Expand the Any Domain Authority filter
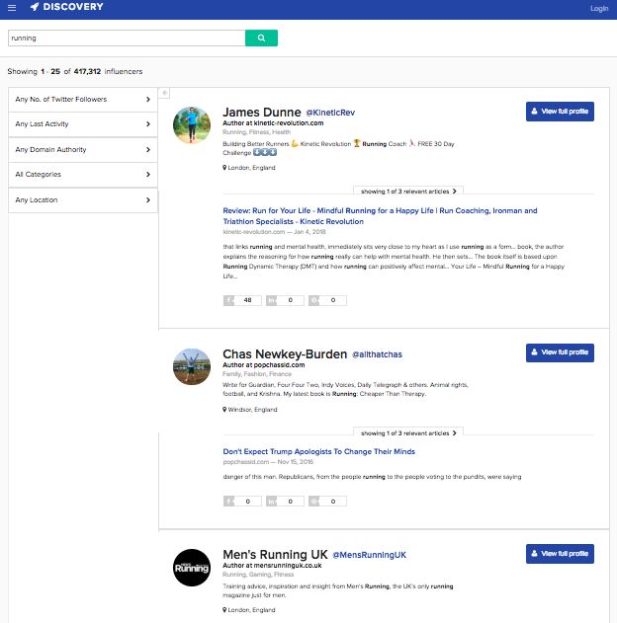 83,150
